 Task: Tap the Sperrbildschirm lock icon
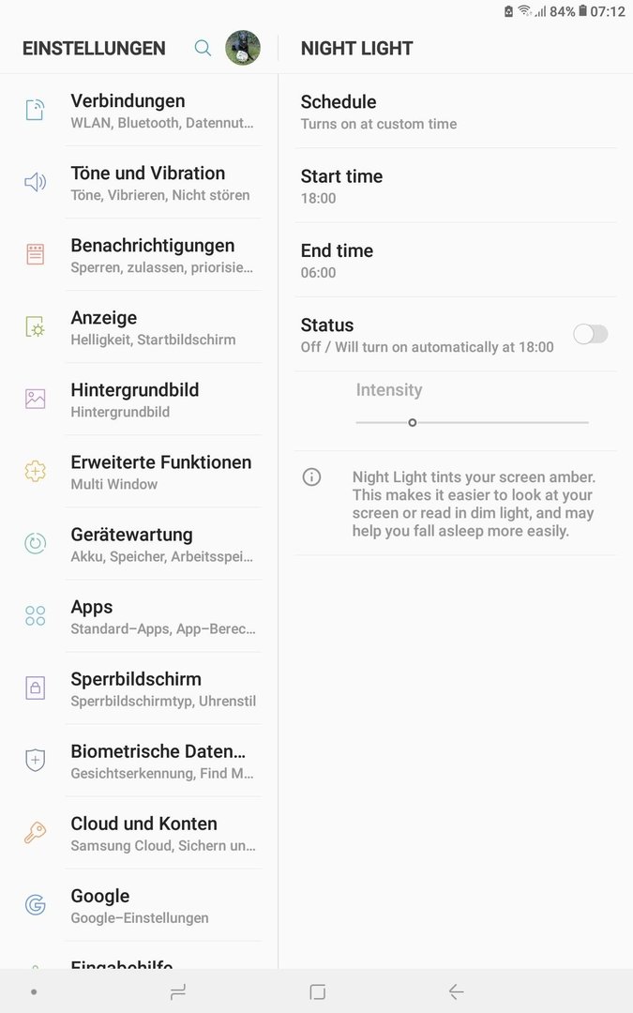[x=35, y=688]
